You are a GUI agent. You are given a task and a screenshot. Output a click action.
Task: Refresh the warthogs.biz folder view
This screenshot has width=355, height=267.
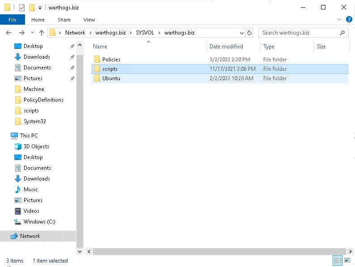coord(249,33)
